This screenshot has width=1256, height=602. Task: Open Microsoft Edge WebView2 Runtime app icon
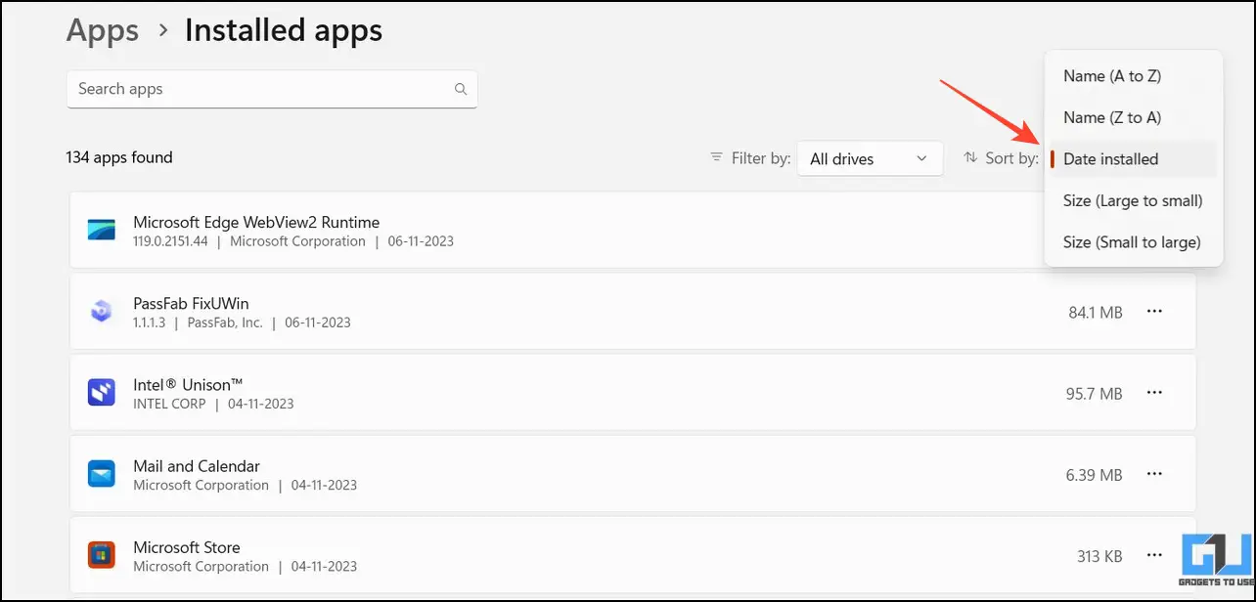coord(102,231)
